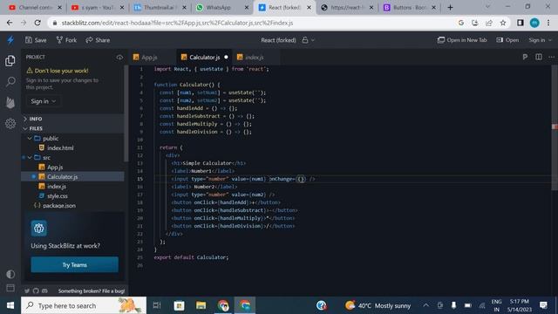Click the cloud upload icon in Project panel
The width and height of the screenshot is (558, 314).
coord(119,57)
